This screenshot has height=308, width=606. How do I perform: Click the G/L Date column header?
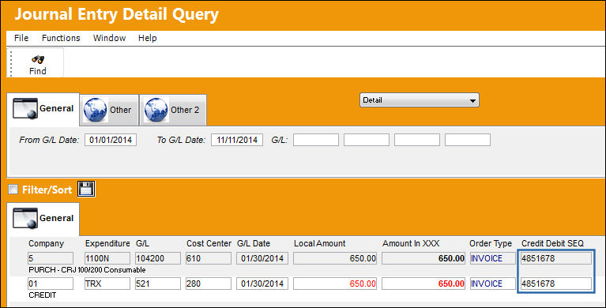tap(254, 243)
